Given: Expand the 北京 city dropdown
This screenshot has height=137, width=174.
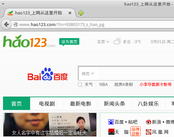Looking at the screenshot, I should pos(103,42).
